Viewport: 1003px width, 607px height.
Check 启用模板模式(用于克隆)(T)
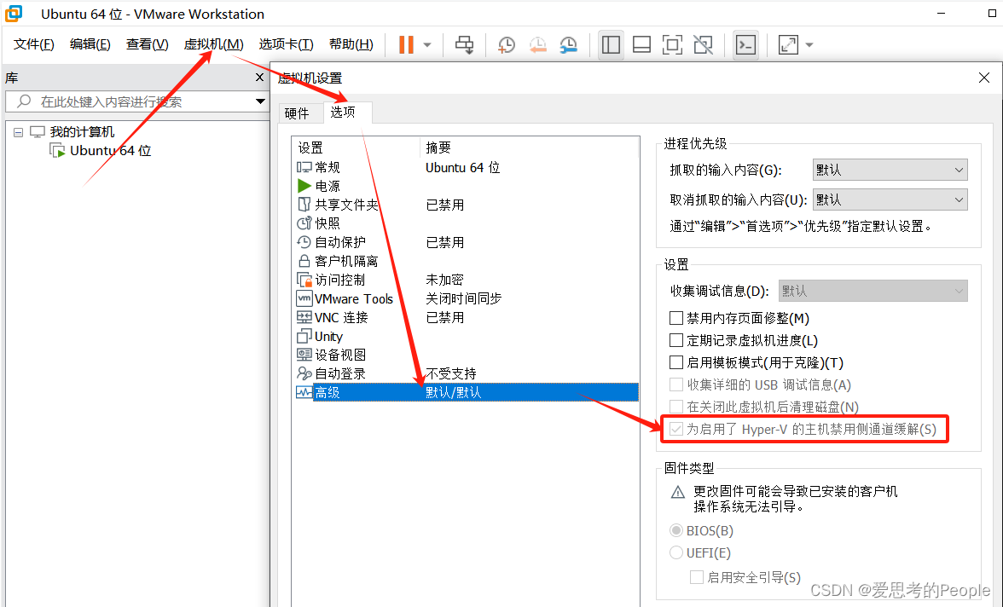pyautogui.click(x=676, y=362)
